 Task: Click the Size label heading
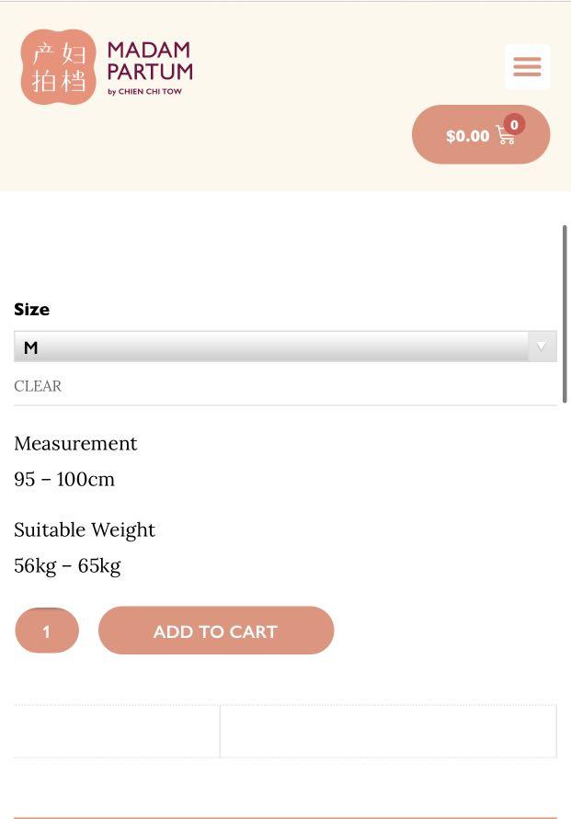[x=30, y=309]
